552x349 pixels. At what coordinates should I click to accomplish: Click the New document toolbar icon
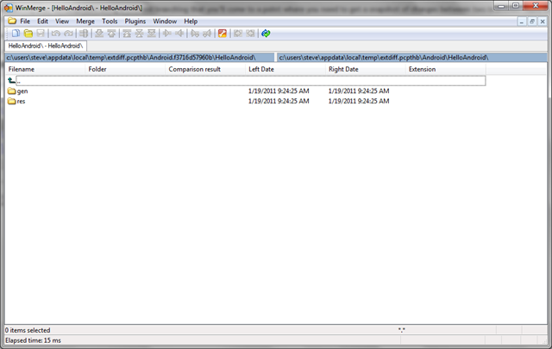(16, 34)
